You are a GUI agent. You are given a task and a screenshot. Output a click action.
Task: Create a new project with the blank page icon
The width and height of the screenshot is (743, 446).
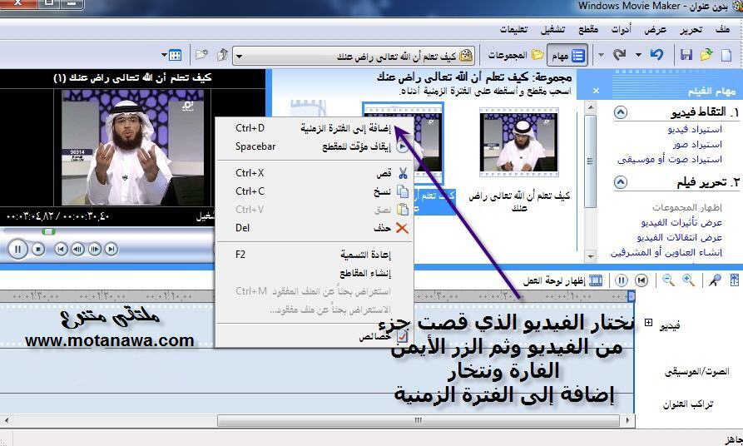click(x=726, y=55)
